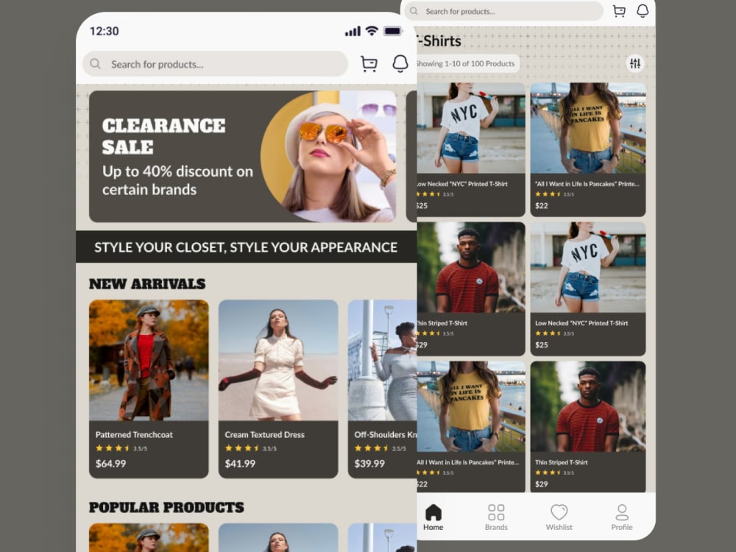The image size is (736, 552).
Task: Click the Patterned Trenchcoat title
Action: tap(134, 435)
